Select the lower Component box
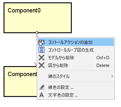This screenshot has width=121, height=107. (20, 82)
